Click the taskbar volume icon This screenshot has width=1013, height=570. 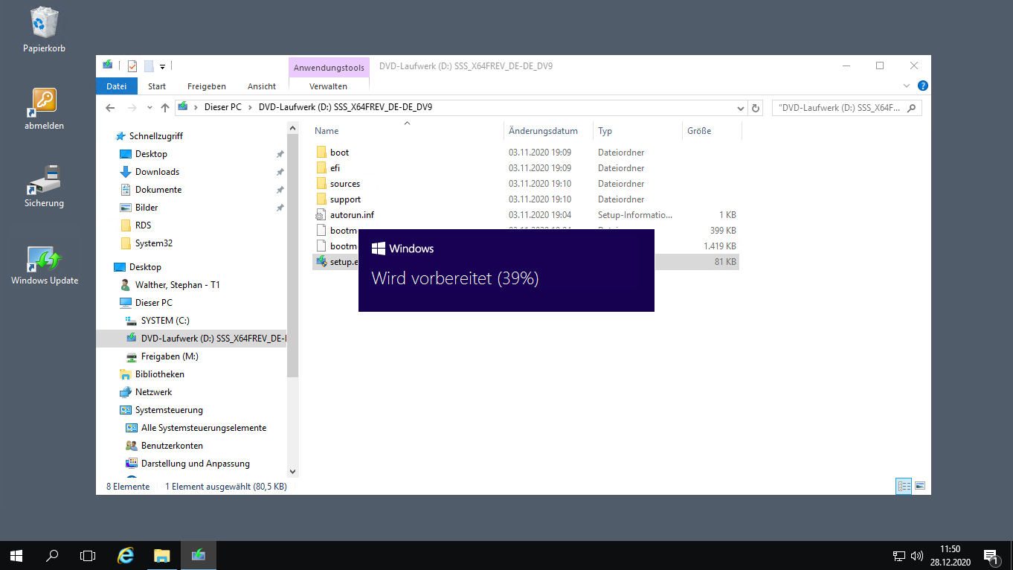[917, 556]
